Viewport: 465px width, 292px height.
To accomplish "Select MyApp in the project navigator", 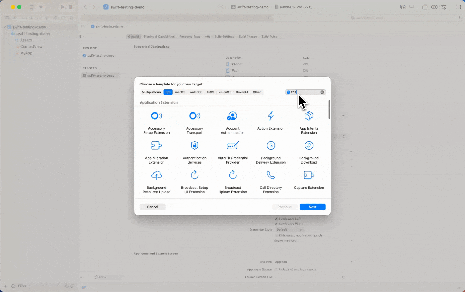I will point(26,53).
